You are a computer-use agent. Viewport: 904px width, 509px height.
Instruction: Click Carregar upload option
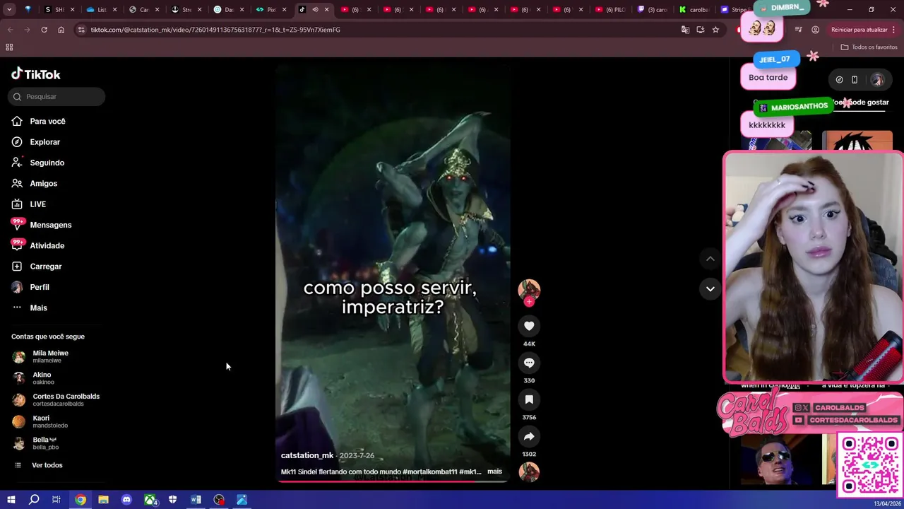click(x=37, y=266)
